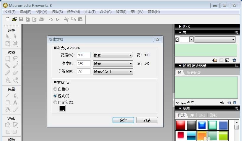Select the Knife tool
242x141 pixels.
15,110
